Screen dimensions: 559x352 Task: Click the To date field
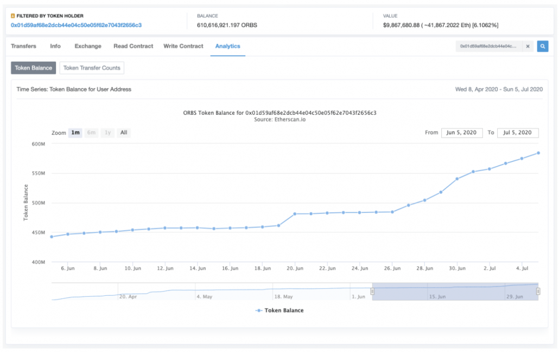518,133
